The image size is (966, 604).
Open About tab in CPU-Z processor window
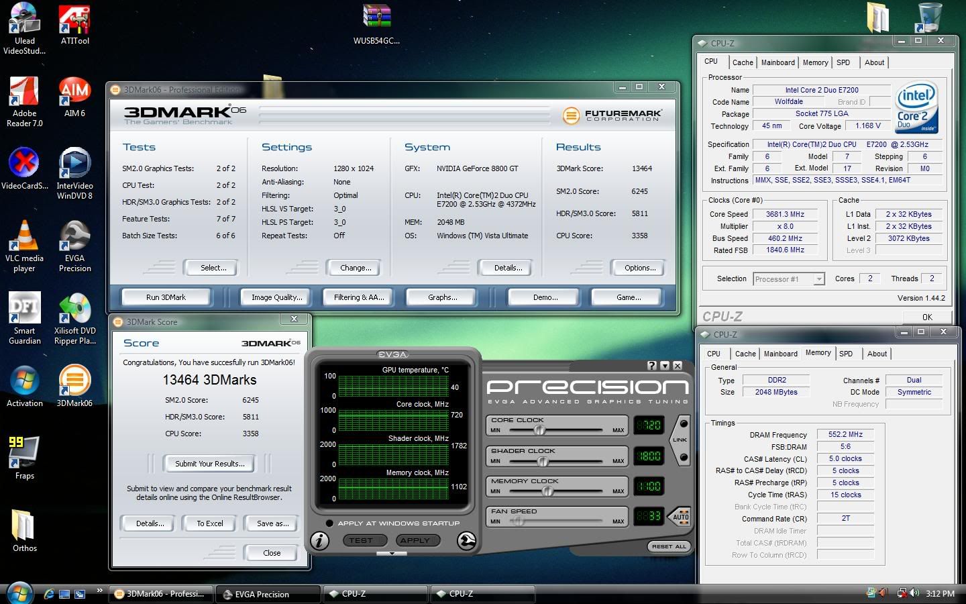click(x=874, y=62)
